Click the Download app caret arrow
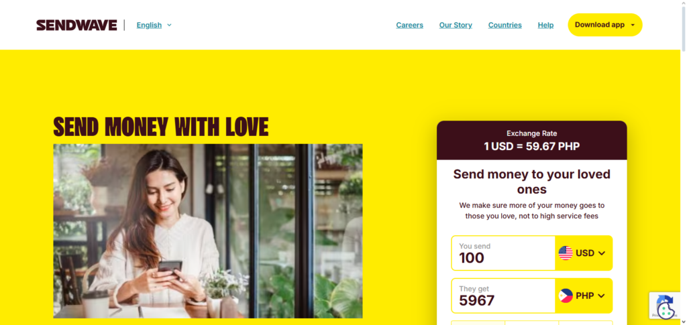The height and width of the screenshot is (325, 687). click(632, 25)
